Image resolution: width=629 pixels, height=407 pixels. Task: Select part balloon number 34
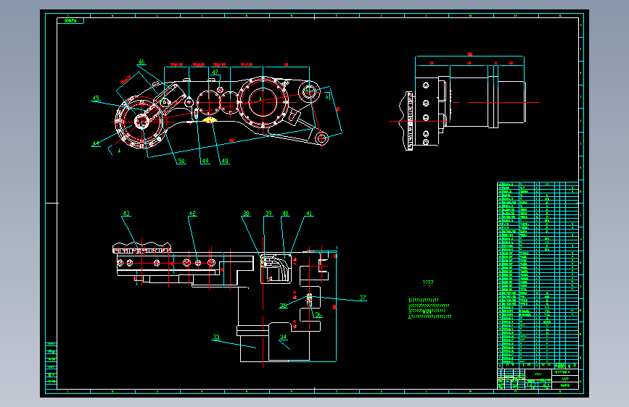[x=283, y=337]
